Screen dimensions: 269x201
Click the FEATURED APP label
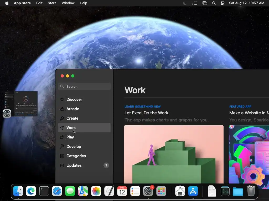click(240, 107)
